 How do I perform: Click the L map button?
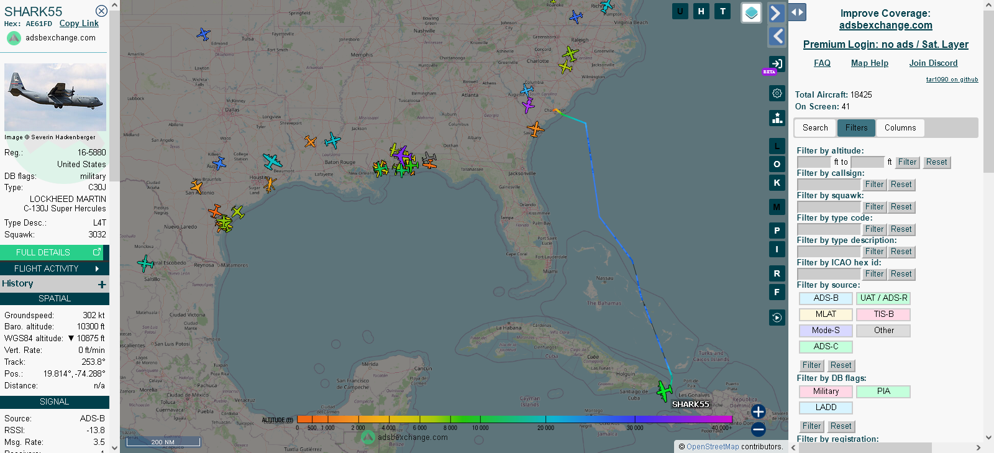tap(777, 146)
